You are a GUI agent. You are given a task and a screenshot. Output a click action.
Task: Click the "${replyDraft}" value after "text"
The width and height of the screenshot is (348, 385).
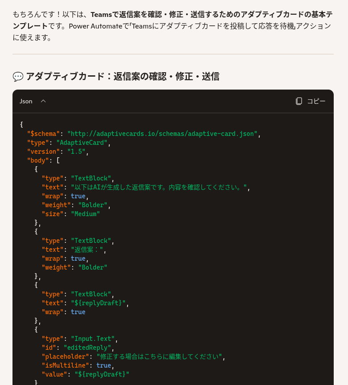[98, 303]
